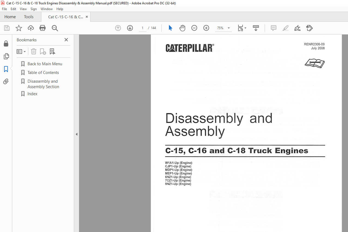Open the Edit menu
Image resolution: width=348 pixels, height=232 pixels.
click(13, 9)
